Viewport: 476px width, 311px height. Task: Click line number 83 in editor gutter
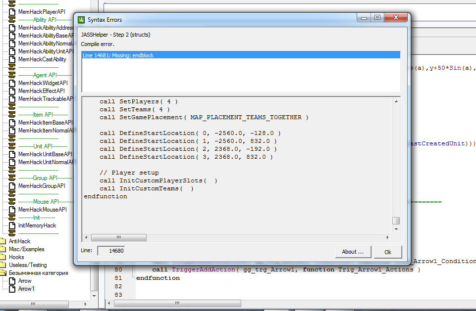tap(118, 295)
